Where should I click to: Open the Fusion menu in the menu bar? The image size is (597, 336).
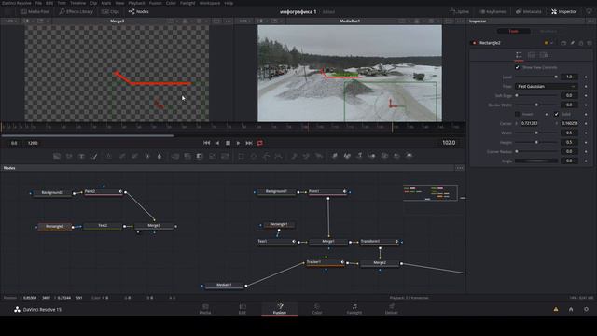tap(156, 3)
